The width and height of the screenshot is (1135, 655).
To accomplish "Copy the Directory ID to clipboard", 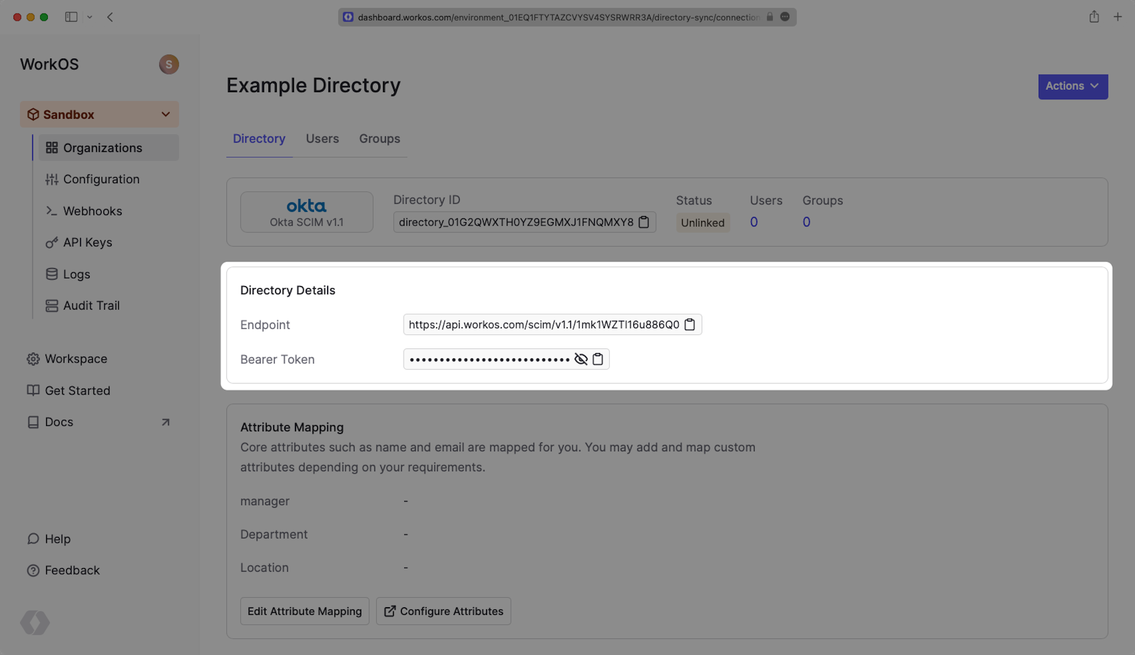I will [644, 222].
